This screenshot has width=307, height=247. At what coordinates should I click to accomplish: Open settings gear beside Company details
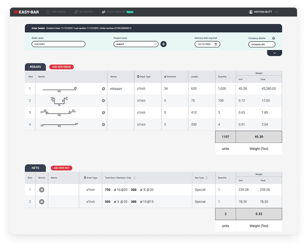(274, 38)
